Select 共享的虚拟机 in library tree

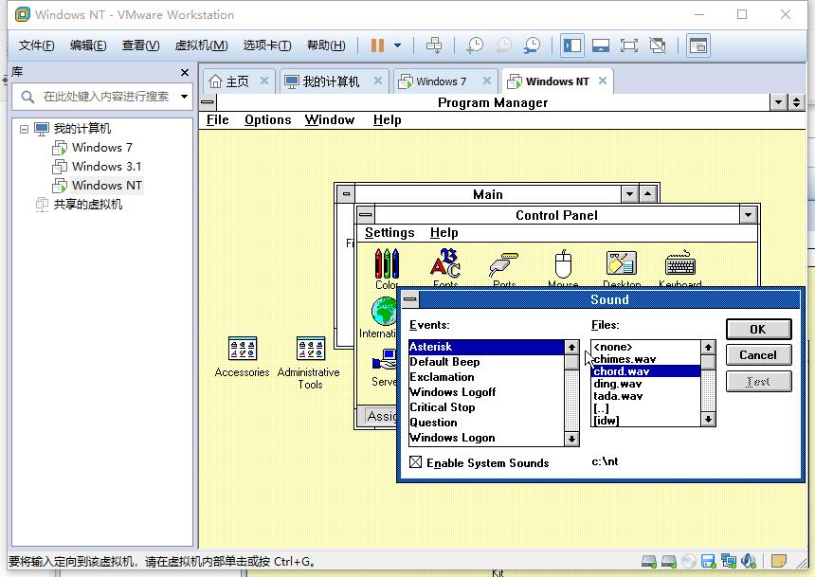(88, 205)
